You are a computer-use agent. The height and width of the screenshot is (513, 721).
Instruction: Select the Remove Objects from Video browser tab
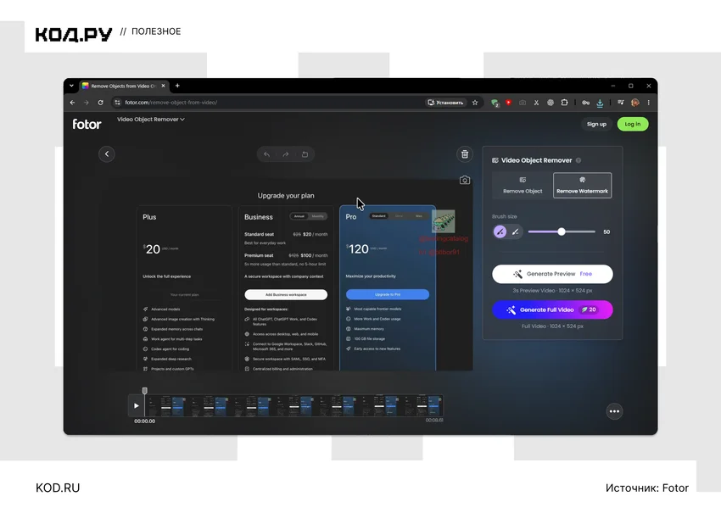coord(124,86)
